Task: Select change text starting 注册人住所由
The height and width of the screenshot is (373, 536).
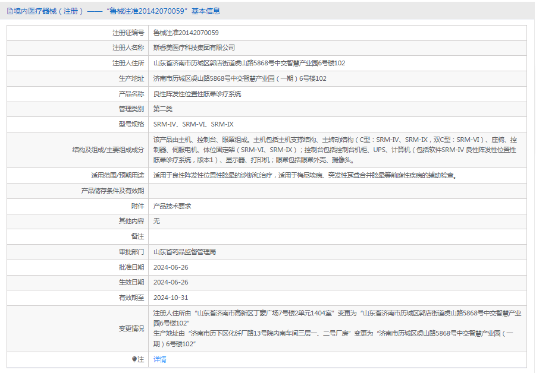Action: [x=337, y=318]
